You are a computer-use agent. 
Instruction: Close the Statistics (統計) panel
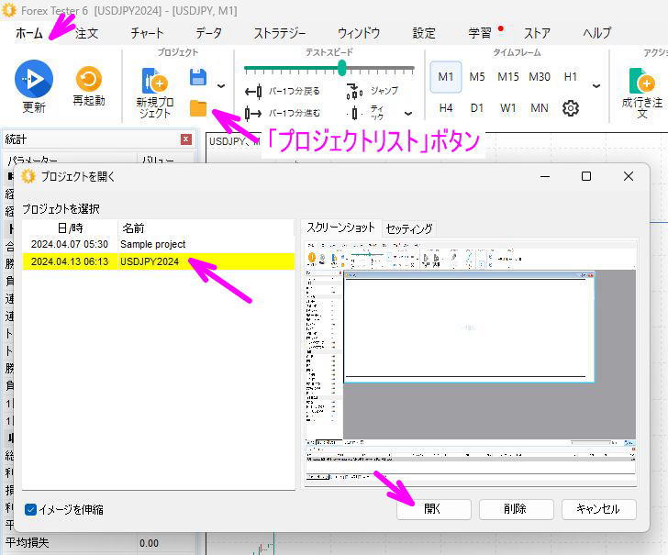point(186,139)
